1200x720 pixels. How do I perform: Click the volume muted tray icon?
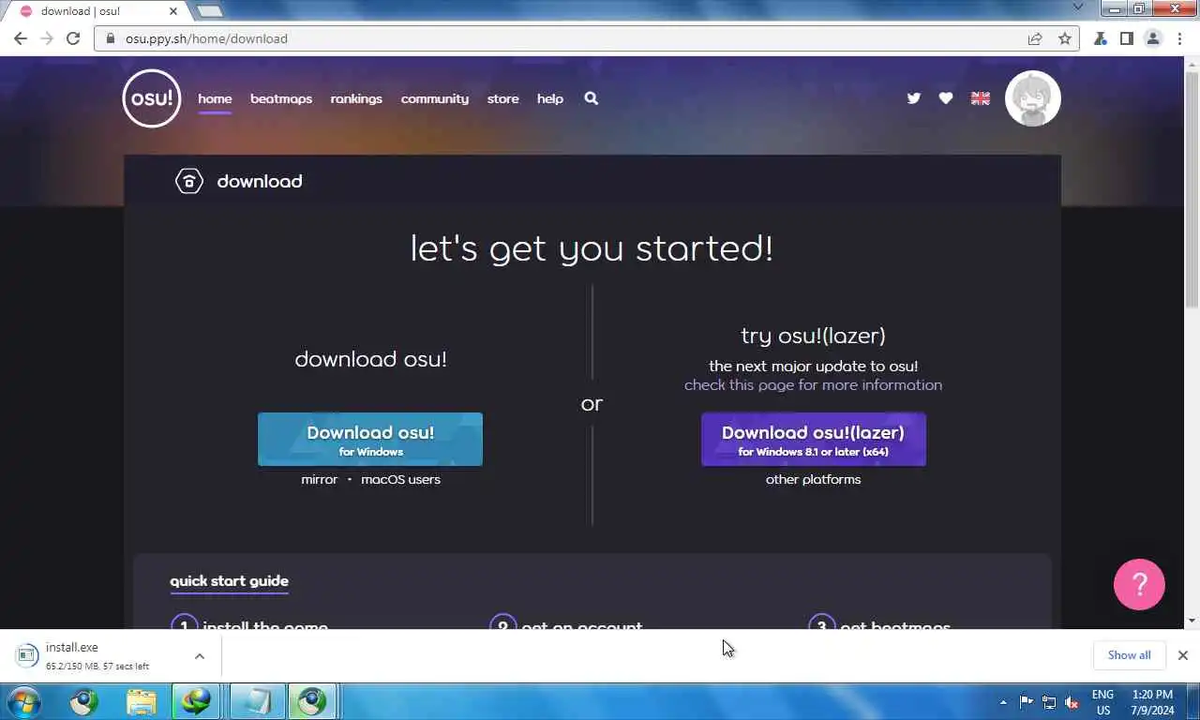point(1072,702)
